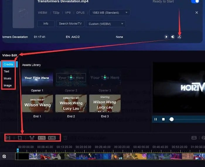The width and height of the screenshot is (205, 167).
Task: Click the Info button
Action: pyautogui.click(x=46, y=24)
